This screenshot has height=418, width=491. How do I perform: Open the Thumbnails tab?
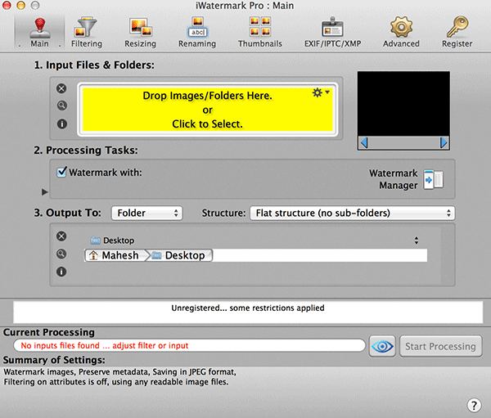pos(260,32)
